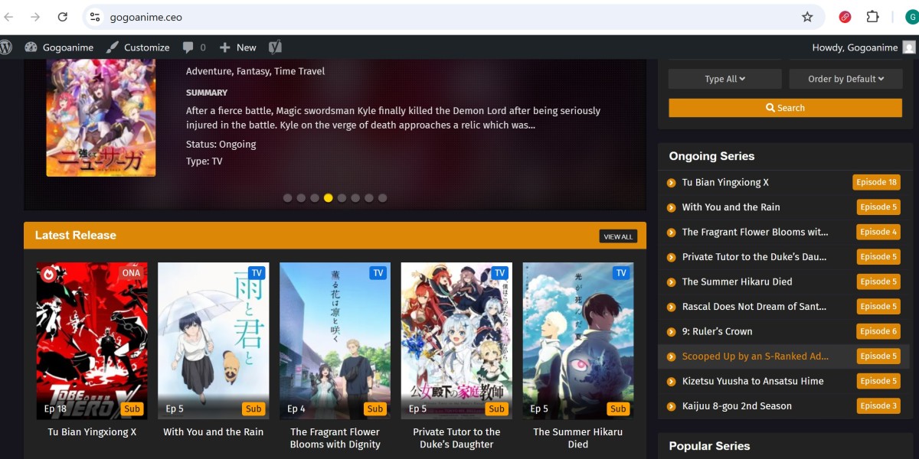The image size is (919, 459).
Task: Click the bullet icon beside Tu Bian Yingxiong X
Action: (x=672, y=183)
